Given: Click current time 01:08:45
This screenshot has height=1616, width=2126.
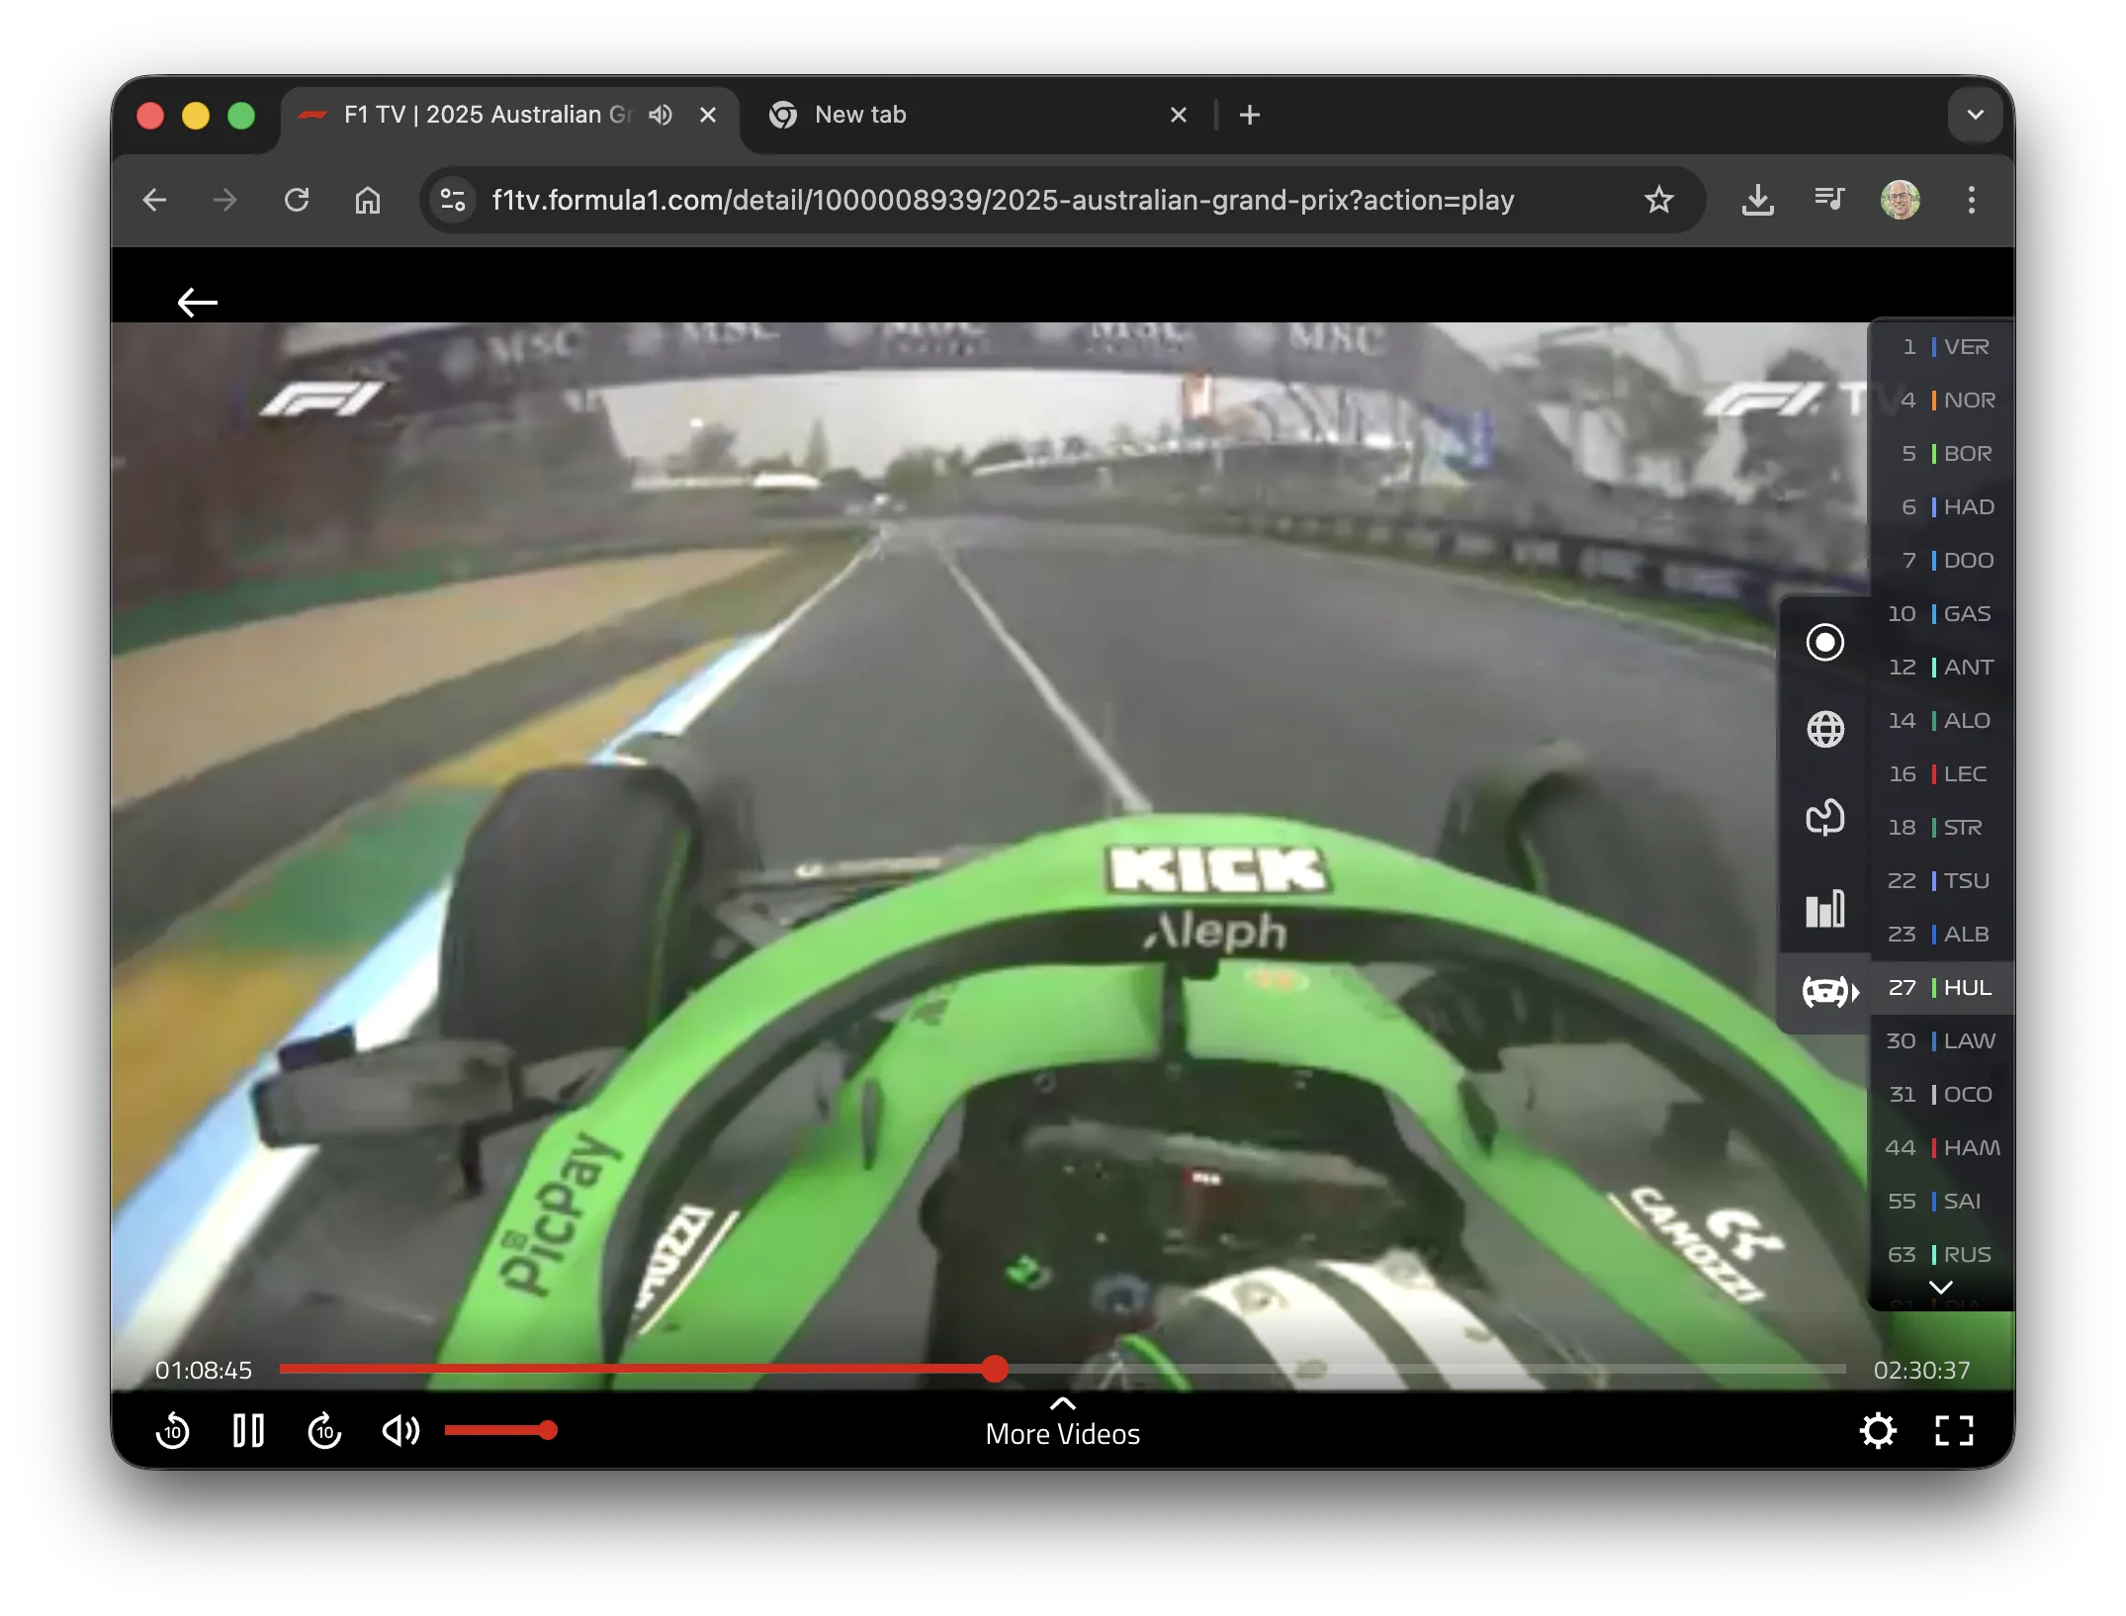Looking at the screenshot, I should point(204,1370).
